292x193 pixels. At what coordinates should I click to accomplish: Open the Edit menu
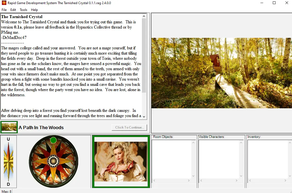13,10
